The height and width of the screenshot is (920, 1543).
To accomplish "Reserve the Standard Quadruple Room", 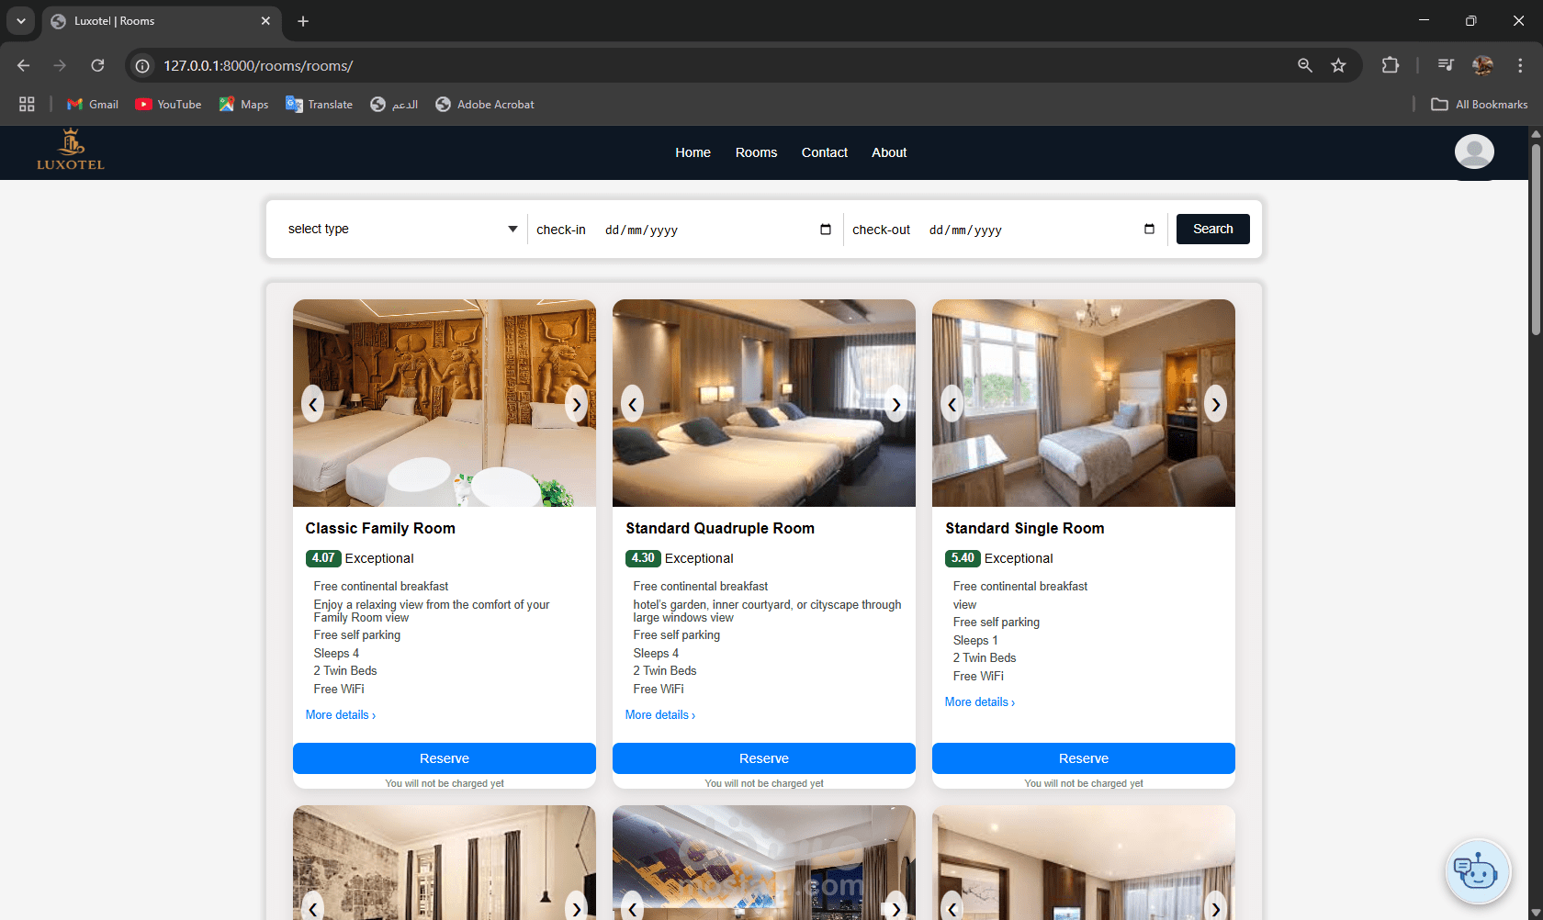I will click(764, 758).
